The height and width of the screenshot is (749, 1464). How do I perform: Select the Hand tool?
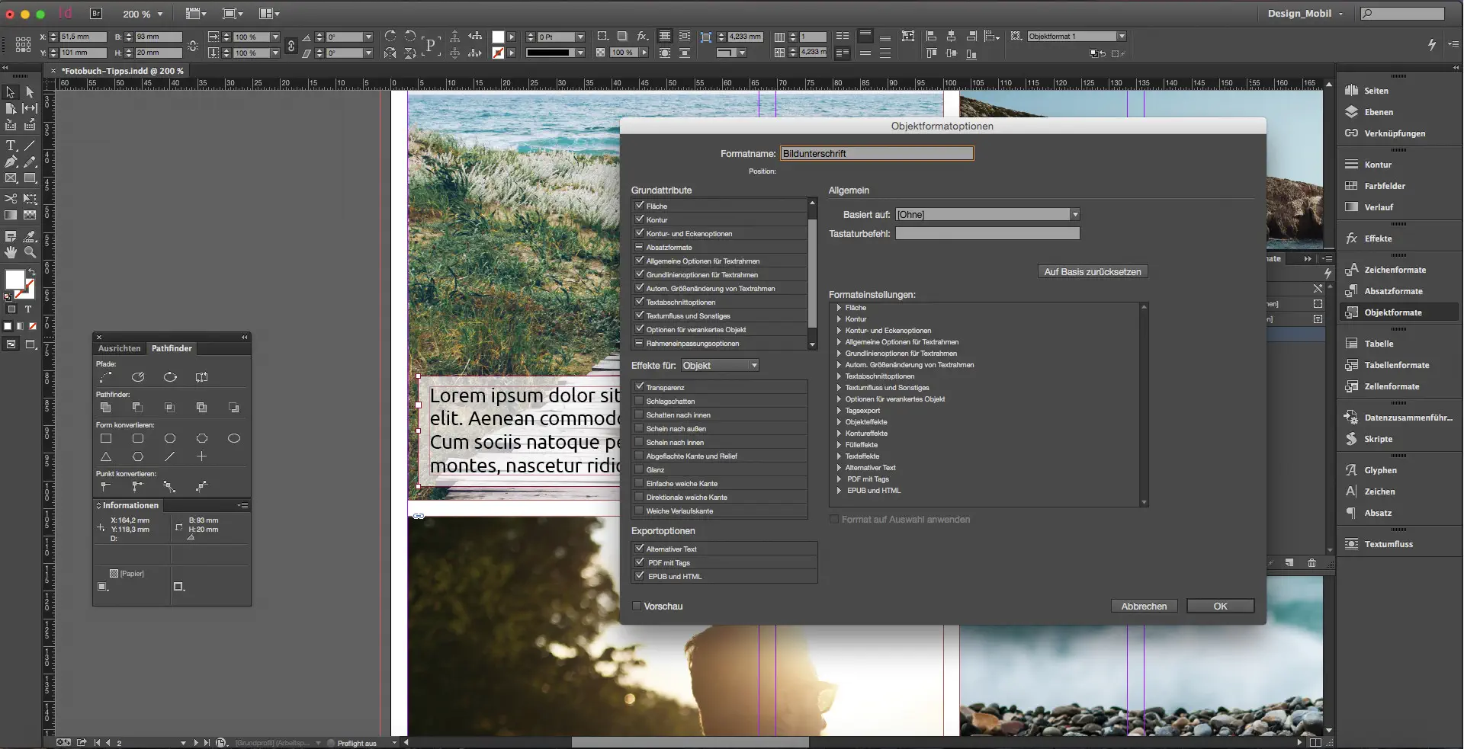(11, 253)
